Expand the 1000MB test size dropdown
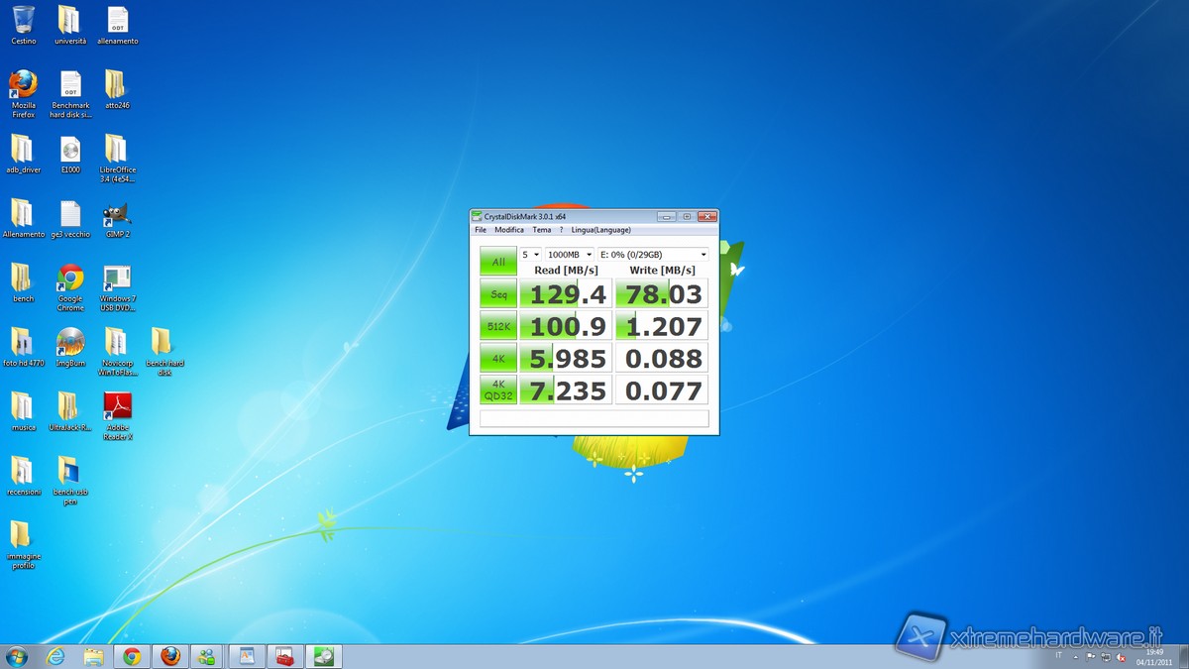The image size is (1189, 669). (569, 255)
